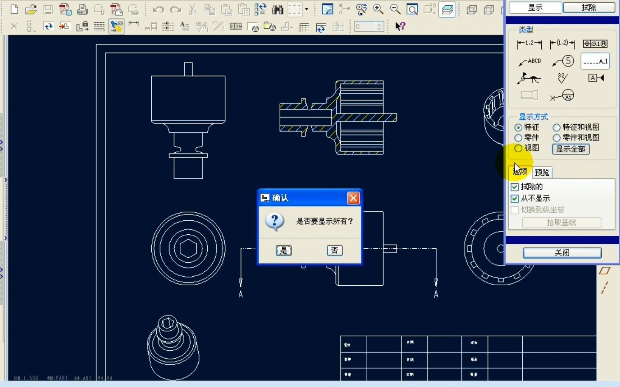
Task: Click reference dimension (1.2) type icon
Action: coord(562,44)
